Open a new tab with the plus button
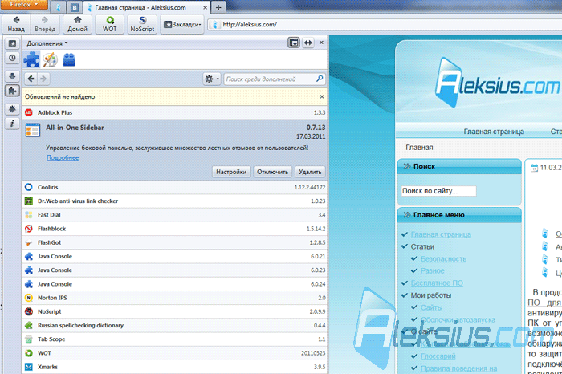 pyautogui.click(x=218, y=7)
